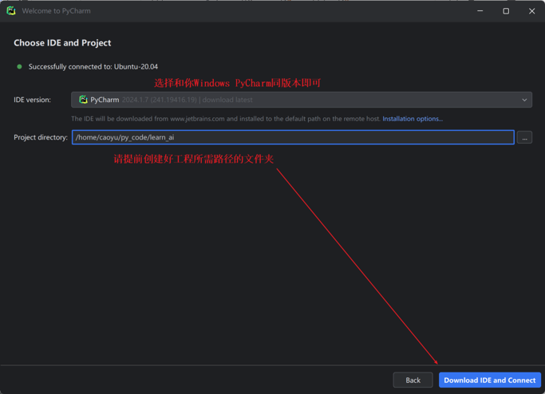Open the Installation options link
Viewport: 545px width, 394px height.
pyautogui.click(x=413, y=119)
